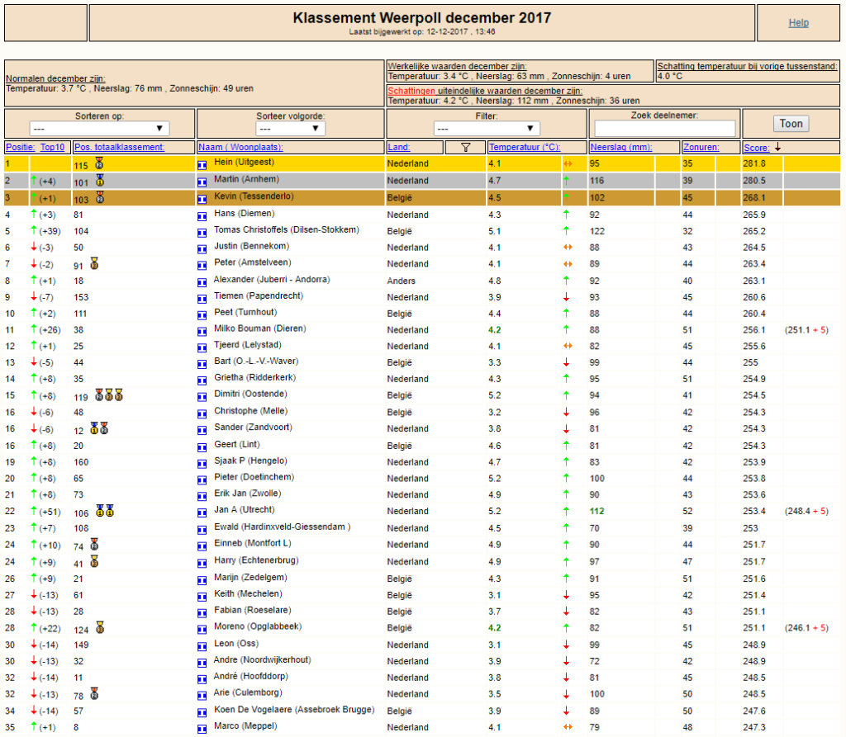The height and width of the screenshot is (737, 846).
Task: Click the down arrow sort indicator beside Score
Action: click(x=777, y=147)
